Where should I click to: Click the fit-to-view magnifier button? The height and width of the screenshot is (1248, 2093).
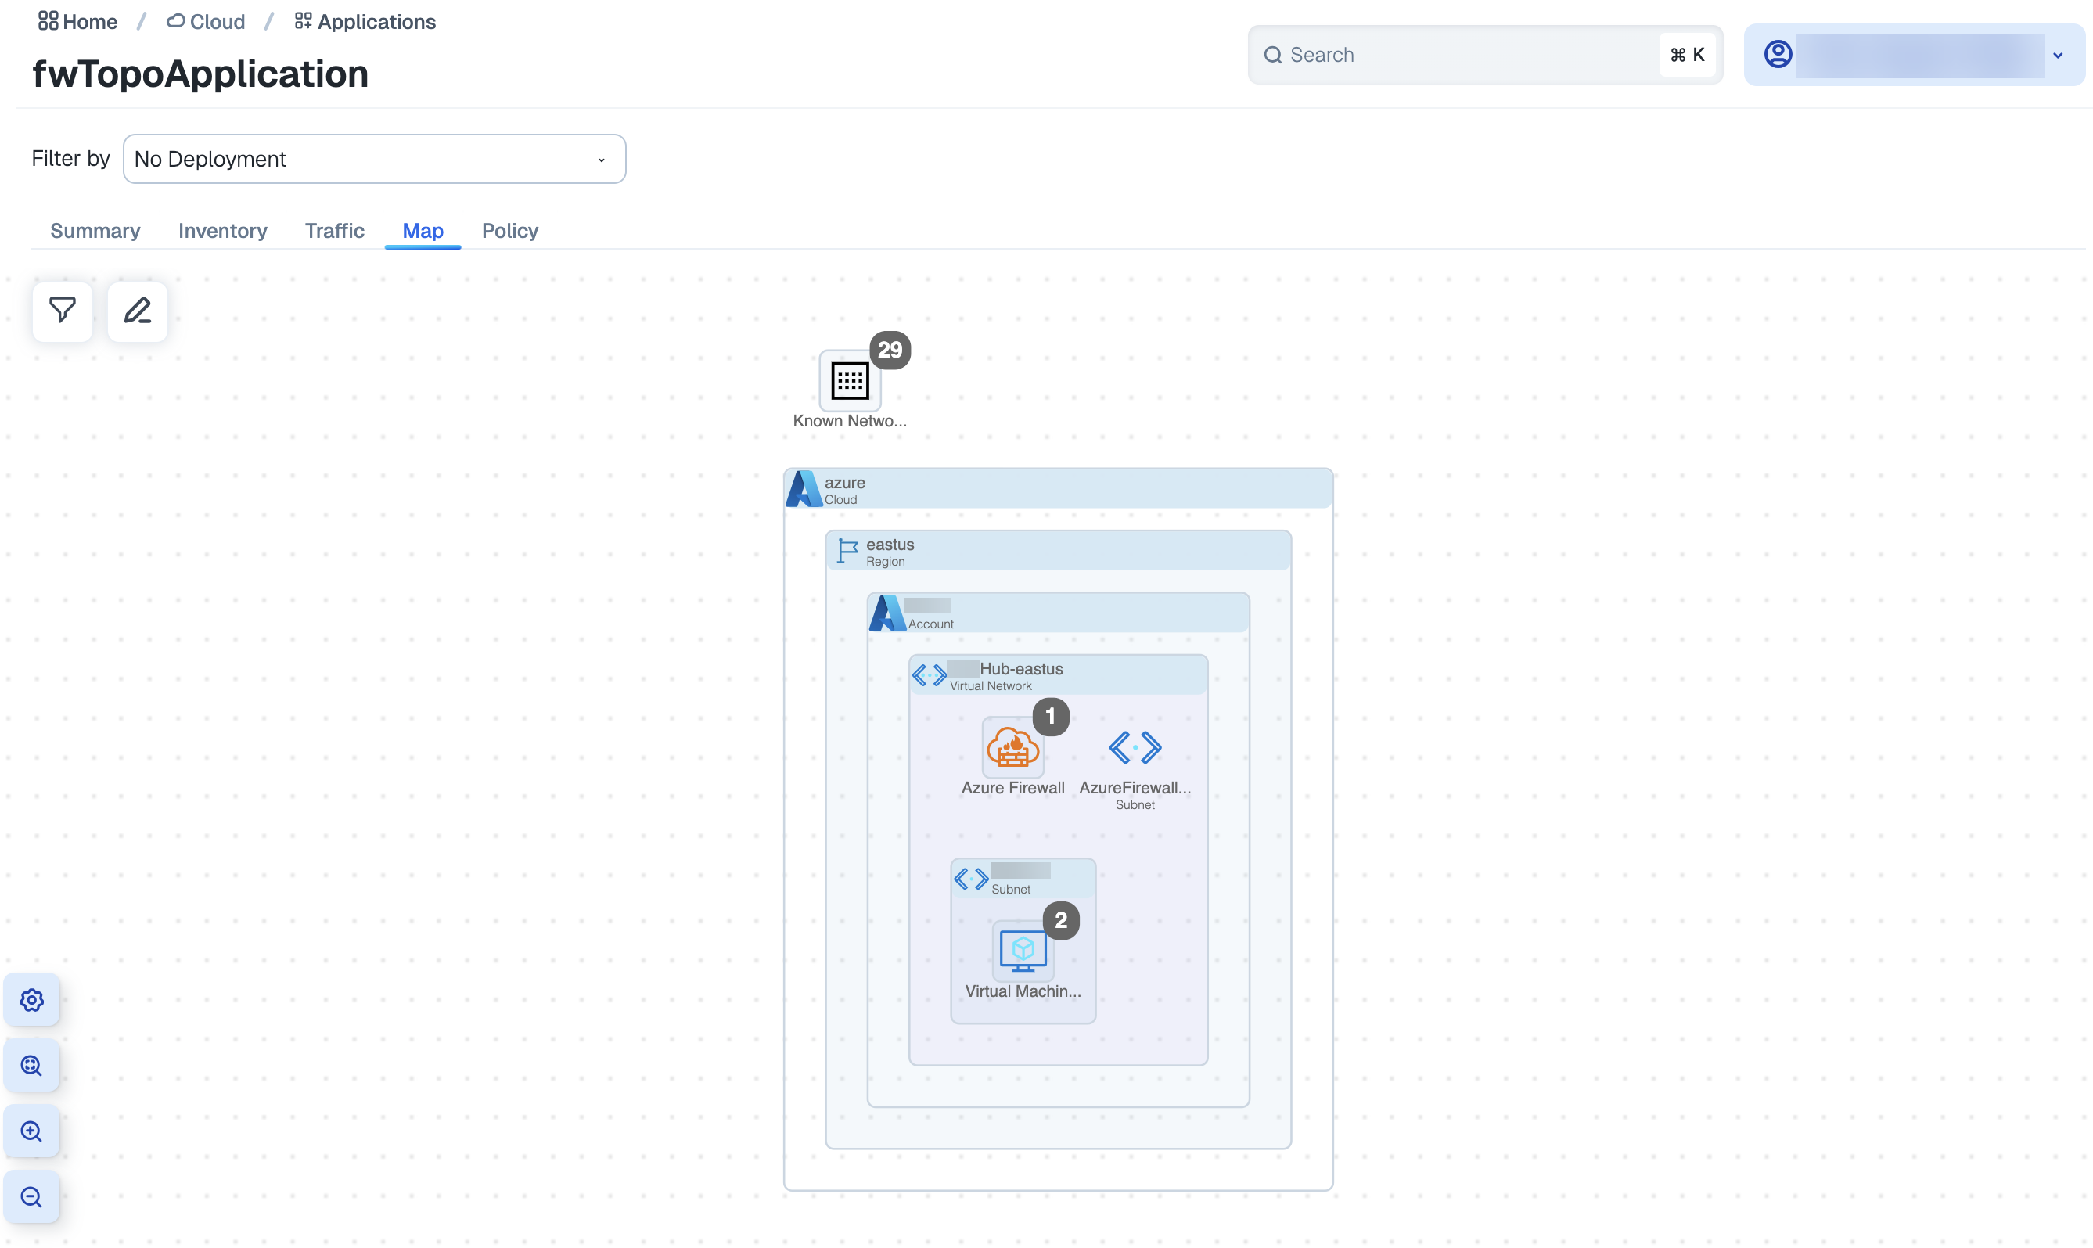click(32, 1066)
